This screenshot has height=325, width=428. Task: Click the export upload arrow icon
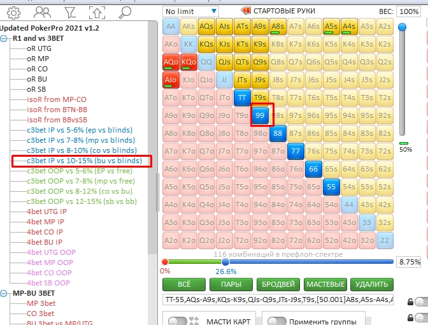97,13
